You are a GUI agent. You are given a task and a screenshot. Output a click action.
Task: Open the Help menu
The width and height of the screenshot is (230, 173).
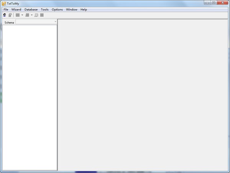(84, 9)
